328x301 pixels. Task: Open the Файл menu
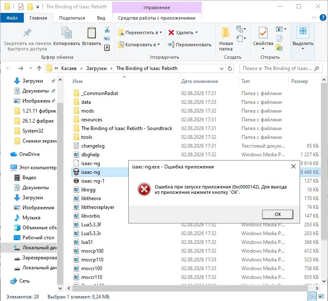[12, 18]
